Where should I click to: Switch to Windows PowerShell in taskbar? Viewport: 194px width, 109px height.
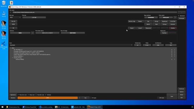click(x=29, y=107)
